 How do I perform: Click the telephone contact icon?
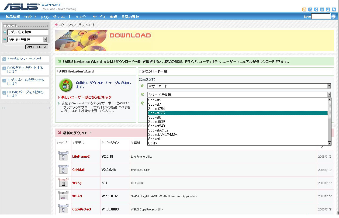click(322, 9)
